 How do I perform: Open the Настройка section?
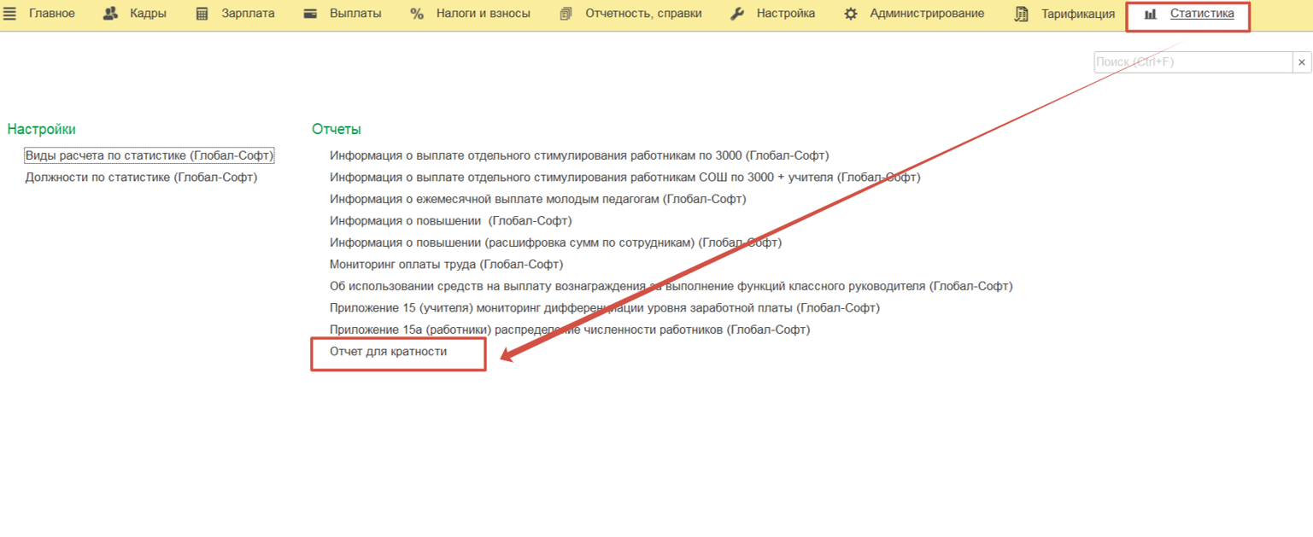[x=774, y=14]
